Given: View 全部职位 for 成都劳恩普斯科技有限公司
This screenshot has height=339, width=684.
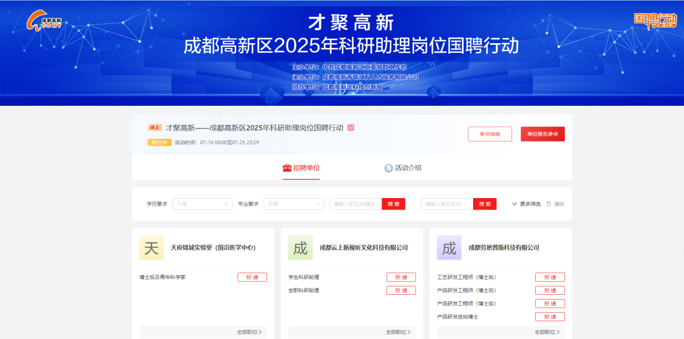Looking at the screenshot, I should coord(547,332).
